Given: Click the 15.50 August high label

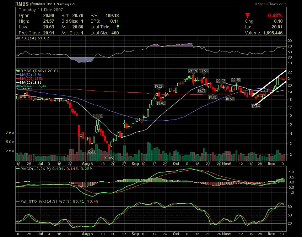Looking at the screenshot, I should 98,116.
